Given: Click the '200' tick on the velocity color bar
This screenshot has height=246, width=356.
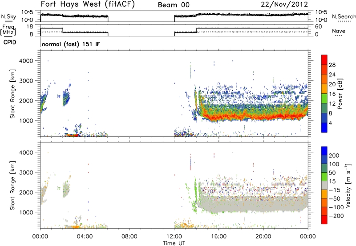Looking at the screenshot, I should (x=334, y=155).
